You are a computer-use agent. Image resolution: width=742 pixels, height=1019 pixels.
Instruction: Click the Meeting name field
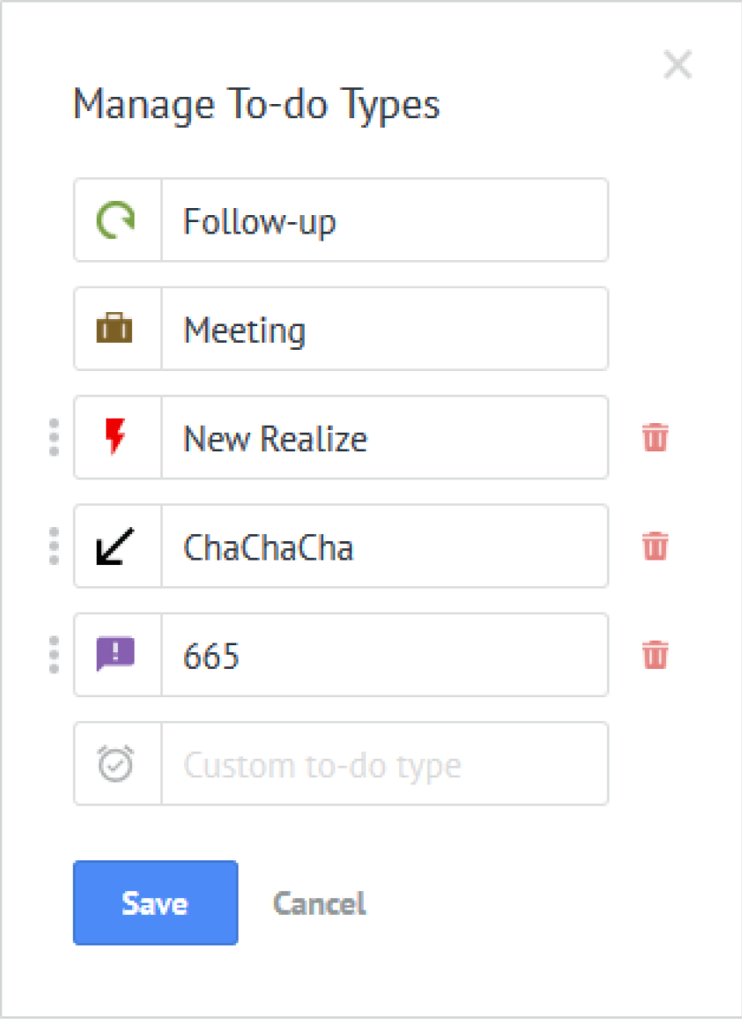384,329
